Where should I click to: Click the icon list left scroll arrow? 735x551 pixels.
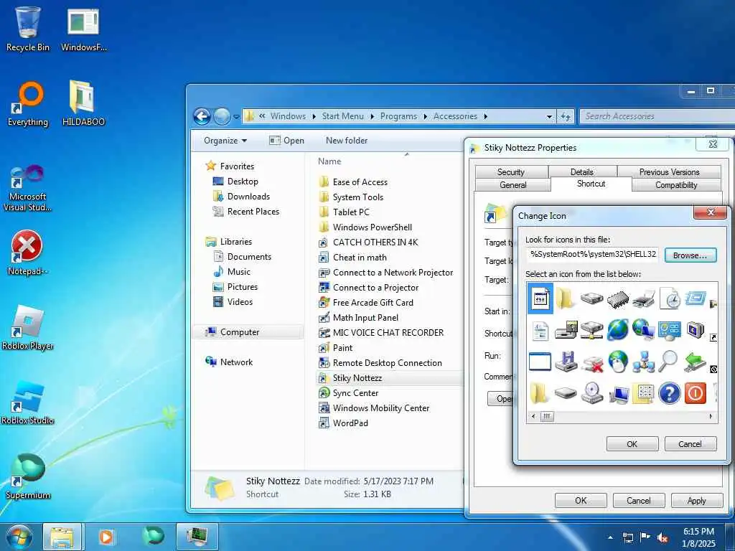533,417
